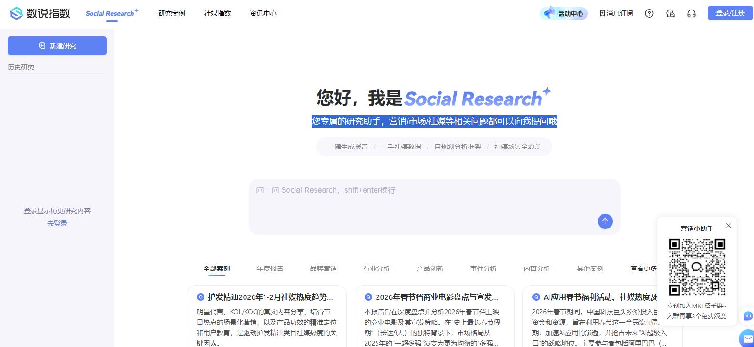This screenshot has width=754, height=347.
Task: Open the help question-mark icon
Action: point(649,13)
